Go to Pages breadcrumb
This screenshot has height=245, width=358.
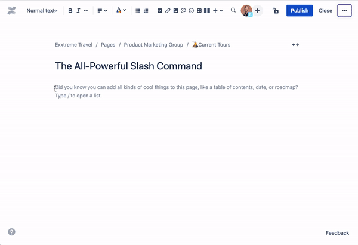coord(108,45)
